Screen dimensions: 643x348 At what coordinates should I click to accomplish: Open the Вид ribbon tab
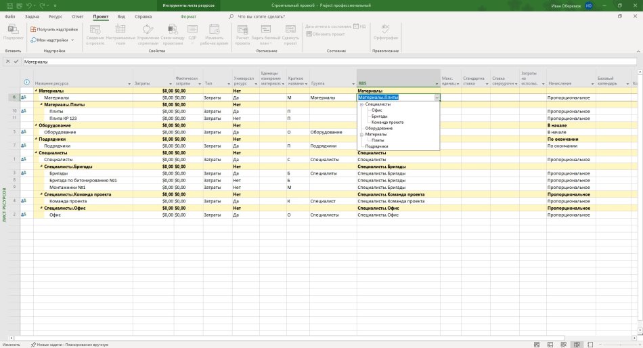point(121,17)
